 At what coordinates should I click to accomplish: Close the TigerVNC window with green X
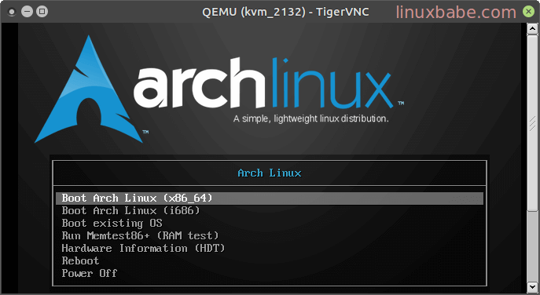coord(528,12)
